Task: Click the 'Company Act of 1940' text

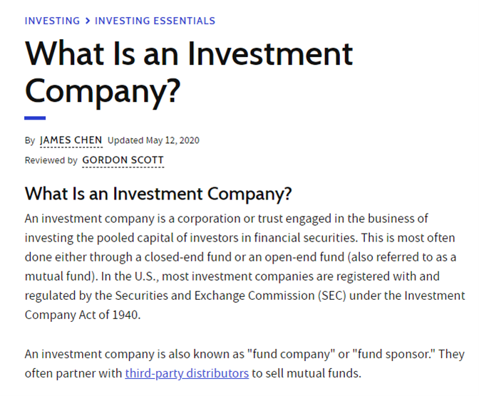Action: pos(83,315)
